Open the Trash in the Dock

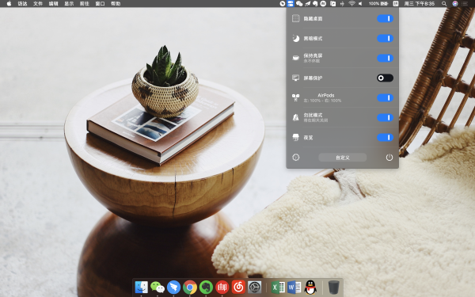333,287
